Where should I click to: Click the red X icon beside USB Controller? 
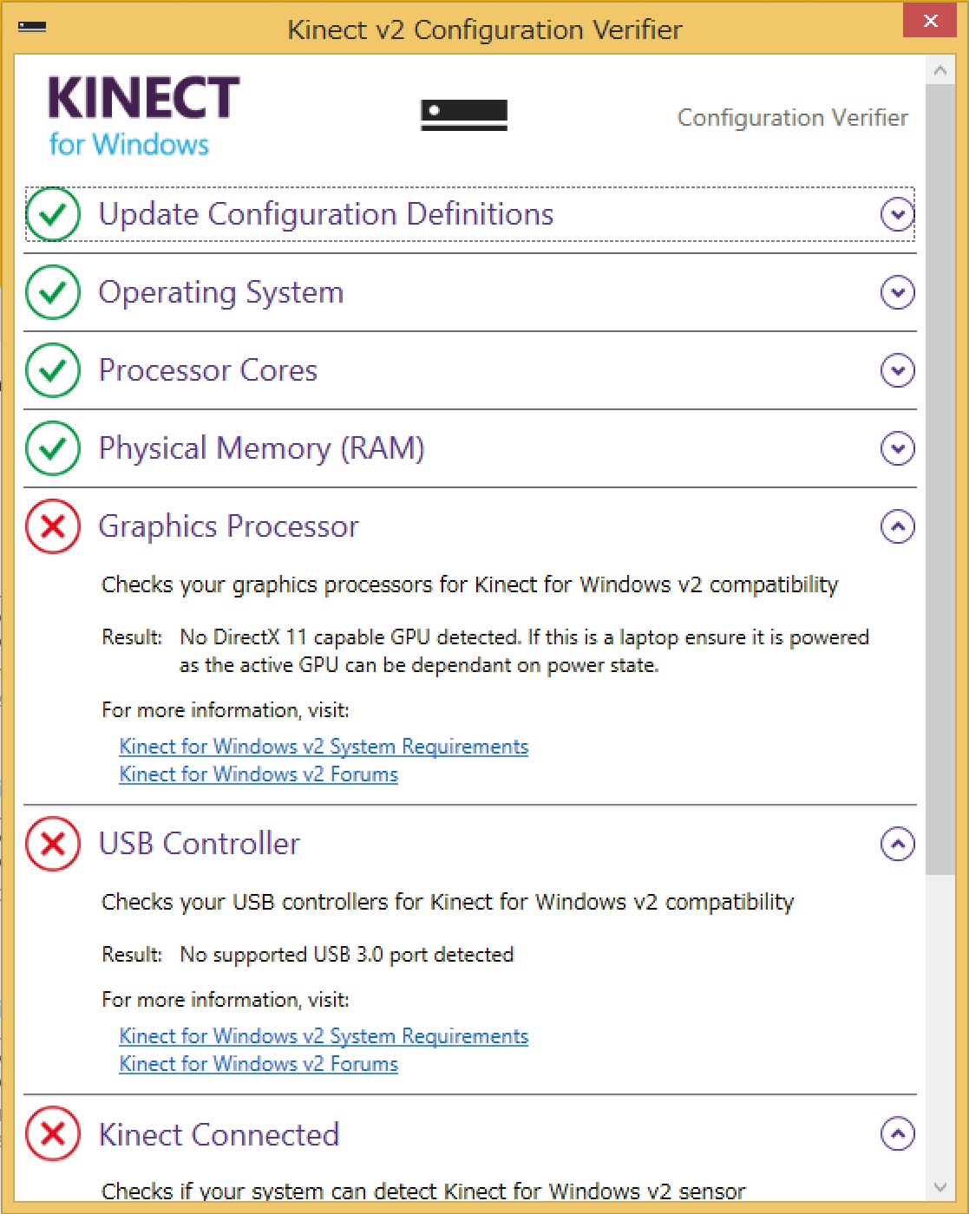click(53, 844)
